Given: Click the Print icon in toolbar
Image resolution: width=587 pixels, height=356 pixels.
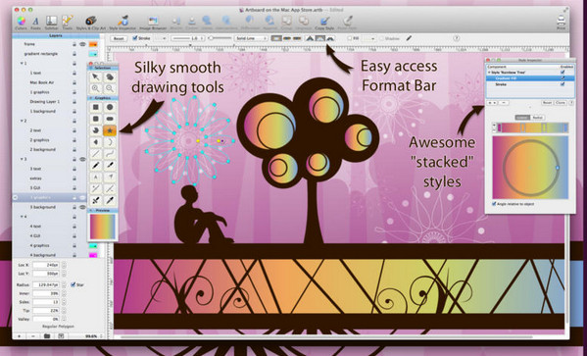Looking at the screenshot, I should [561, 22].
